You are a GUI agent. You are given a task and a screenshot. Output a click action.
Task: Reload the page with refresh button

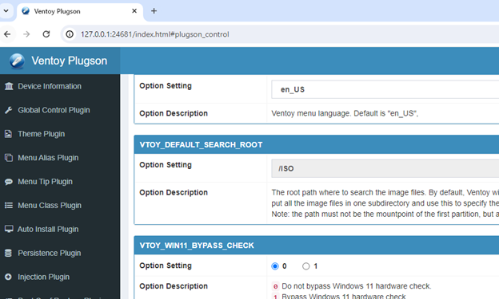point(46,34)
